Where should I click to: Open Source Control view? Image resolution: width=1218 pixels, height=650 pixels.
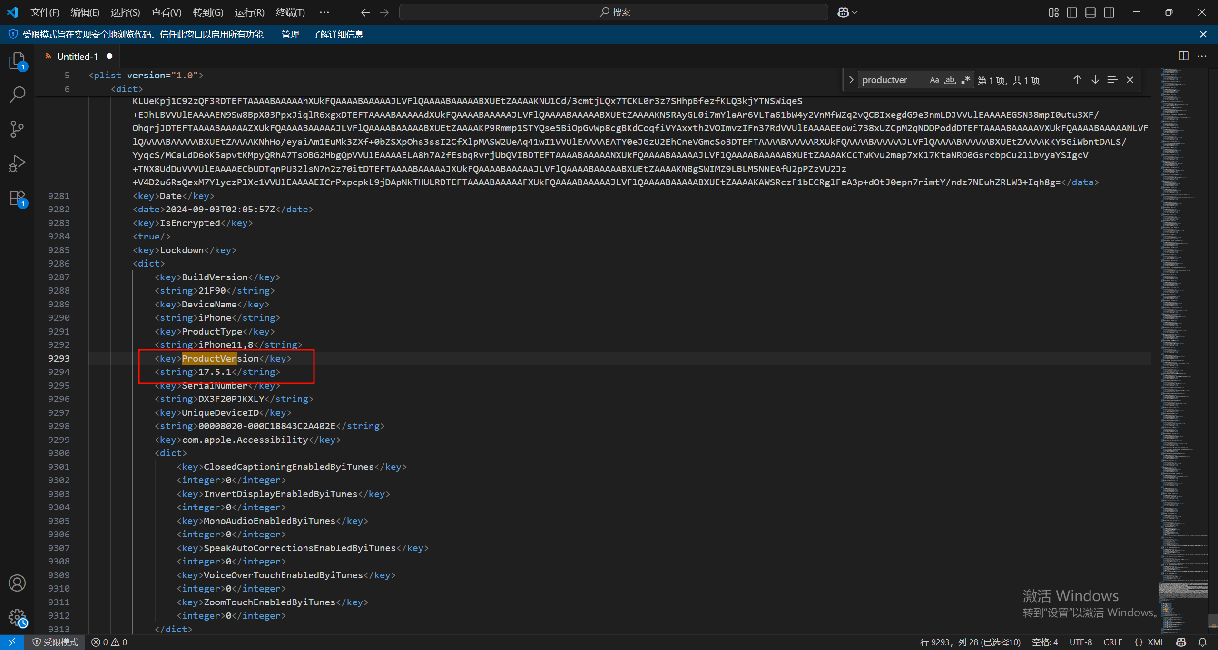(x=17, y=129)
